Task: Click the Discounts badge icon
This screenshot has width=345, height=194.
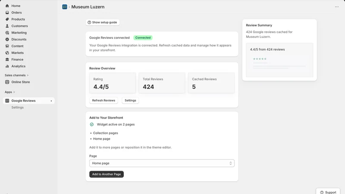Action: click(x=7, y=39)
